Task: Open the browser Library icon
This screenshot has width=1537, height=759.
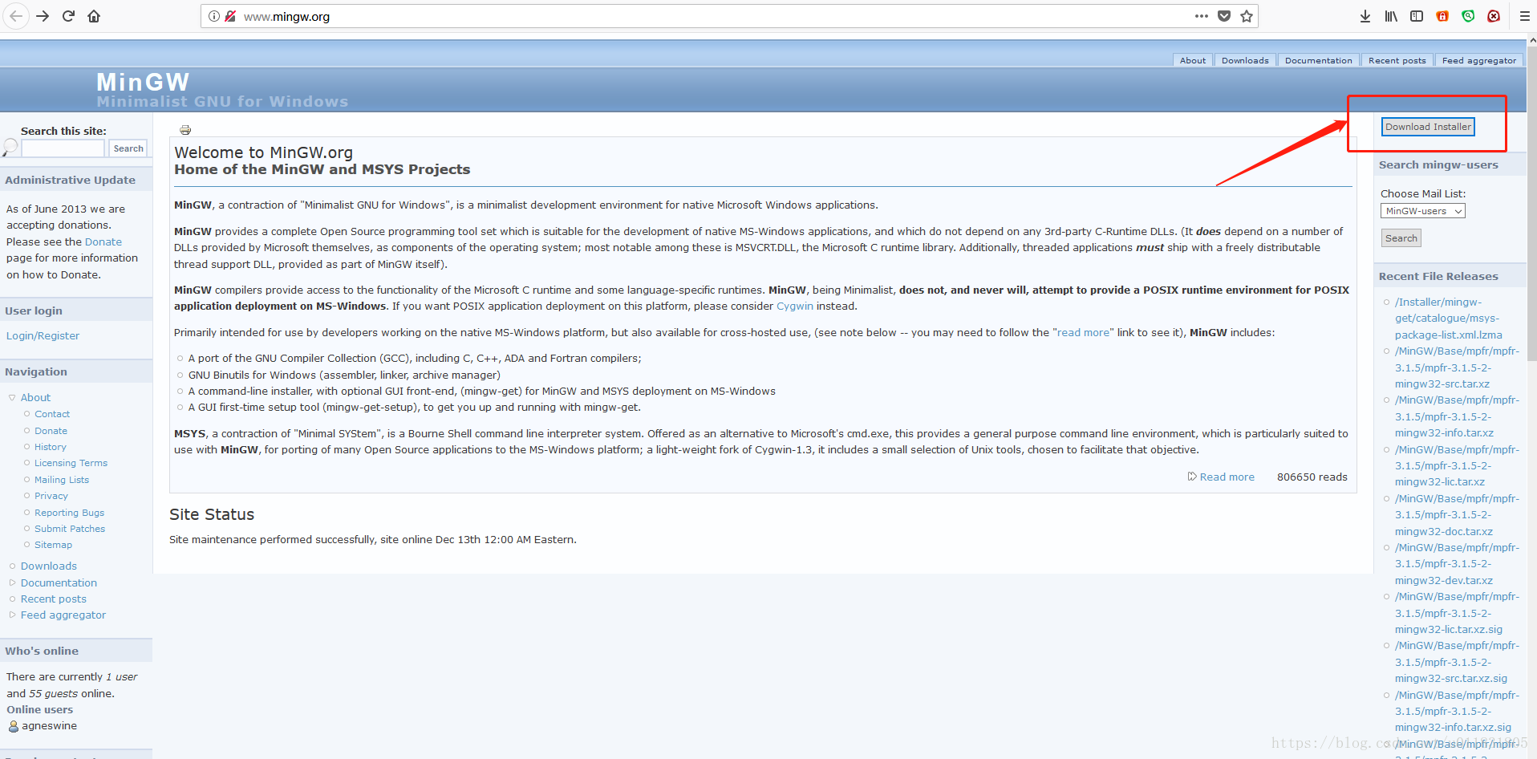Action: 1391,16
